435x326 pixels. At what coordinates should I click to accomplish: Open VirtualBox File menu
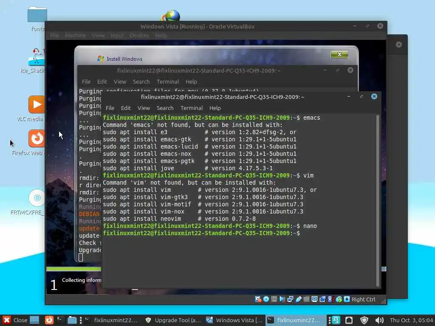click(54, 36)
